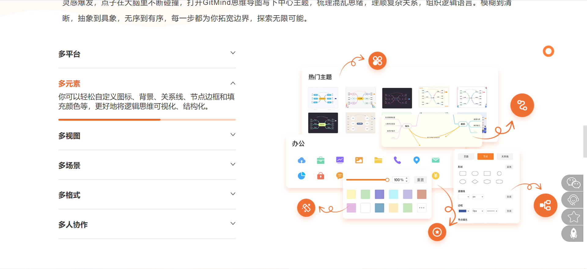The width and height of the screenshot is (587, 269).
Task: Switch to the 关系线 tab
Action: point(505,156)
